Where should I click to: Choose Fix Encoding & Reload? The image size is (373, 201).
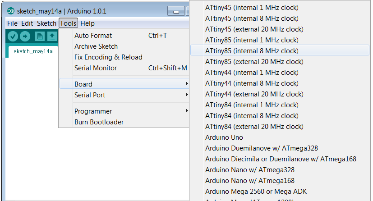(x=124, y=57)
